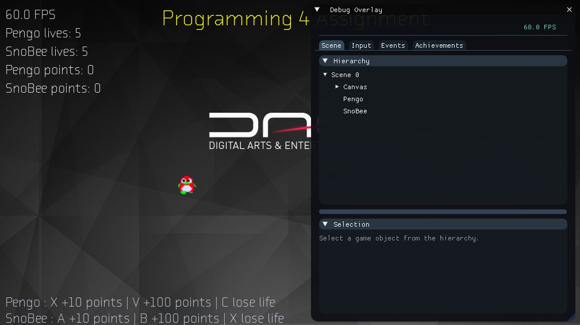Select the Canvas object label
The width and height of the screenshot is (580, 325).
(x=355, y=87)
